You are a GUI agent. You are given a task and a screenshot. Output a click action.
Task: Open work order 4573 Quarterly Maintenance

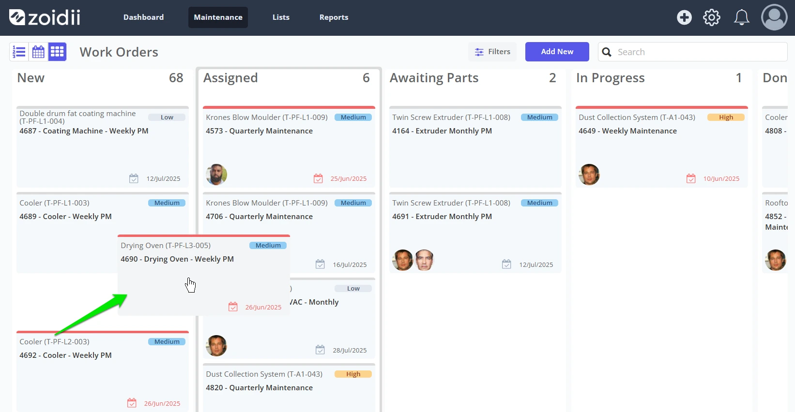[x=259, y=131]
